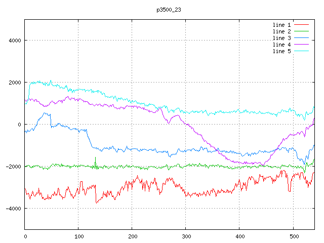
Task: Select the 'line 1' legend label
Action: [x=281, y=25]
